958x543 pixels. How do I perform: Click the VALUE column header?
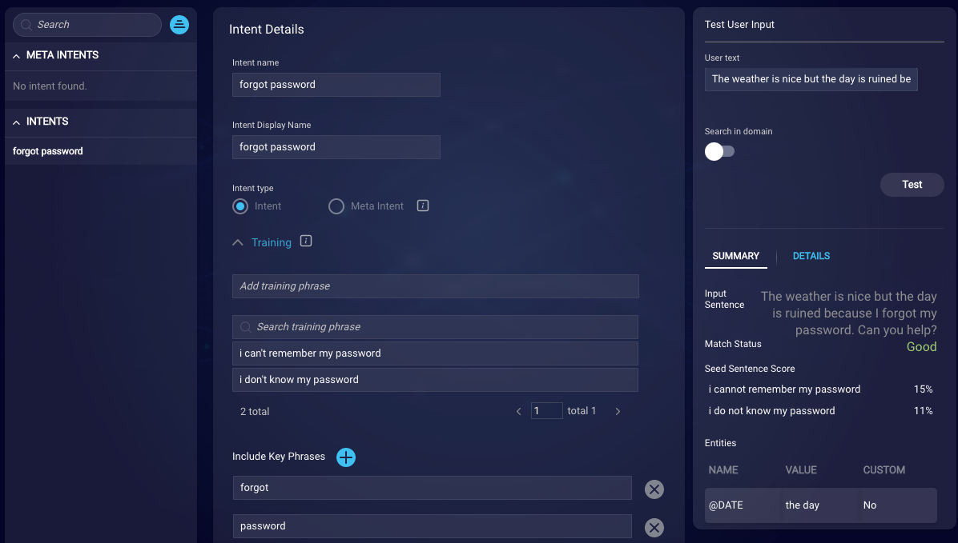coord(801,469)
